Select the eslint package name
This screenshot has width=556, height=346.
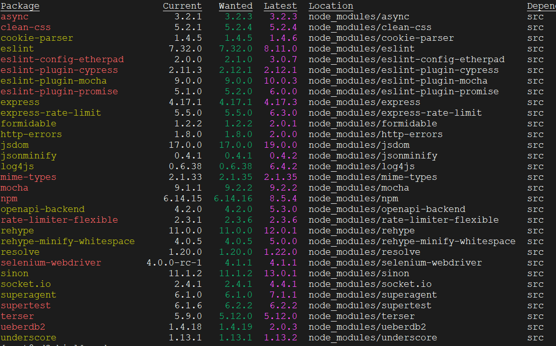click(17, 48)
